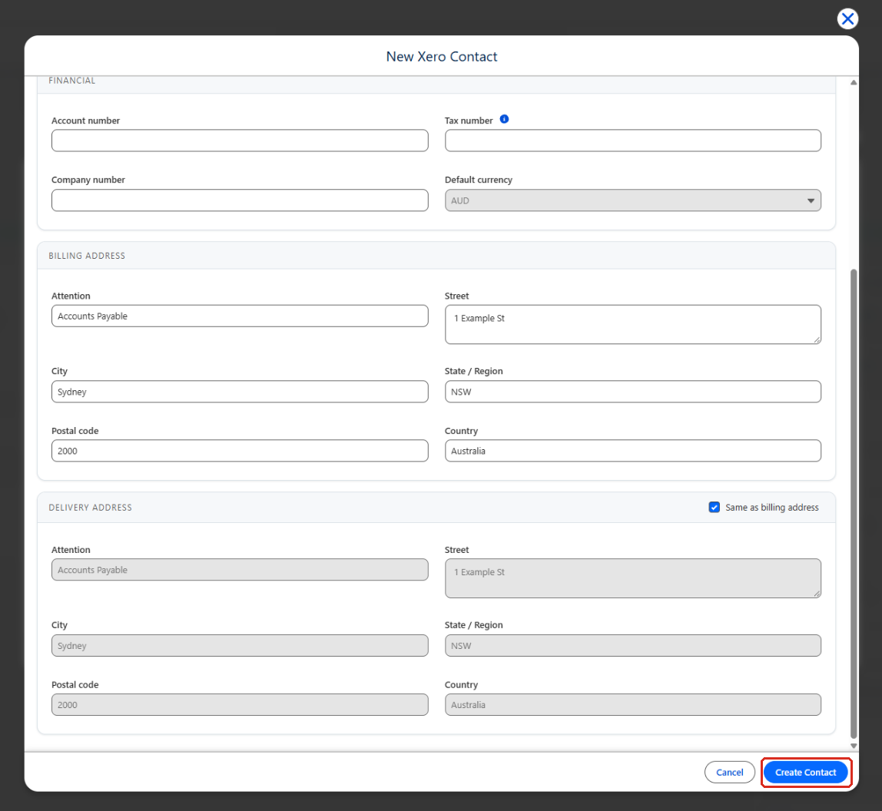
Task: Close the New Xero Contact dialog
Action: (847, 18)
